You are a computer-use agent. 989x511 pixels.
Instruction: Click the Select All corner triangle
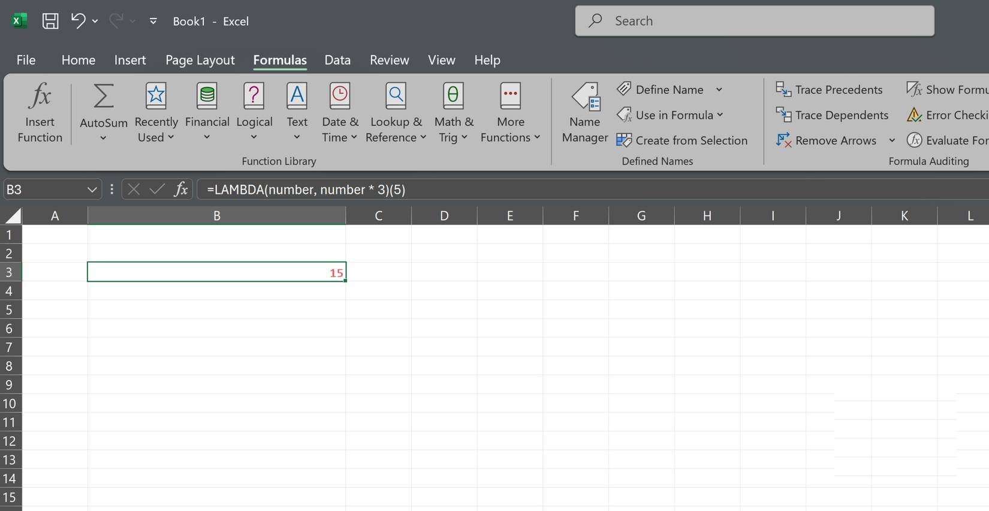point(12,215)
